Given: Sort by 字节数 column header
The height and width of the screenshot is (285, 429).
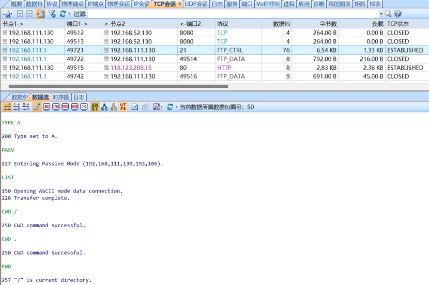Looking at the screenshot, I should pos(315,24).
